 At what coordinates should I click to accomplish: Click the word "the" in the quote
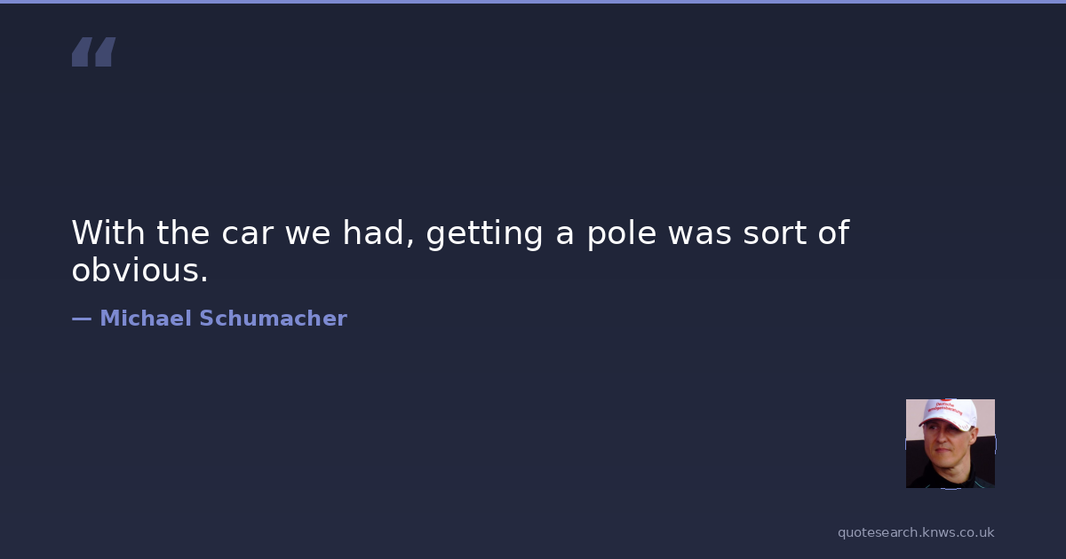(185, 233)
